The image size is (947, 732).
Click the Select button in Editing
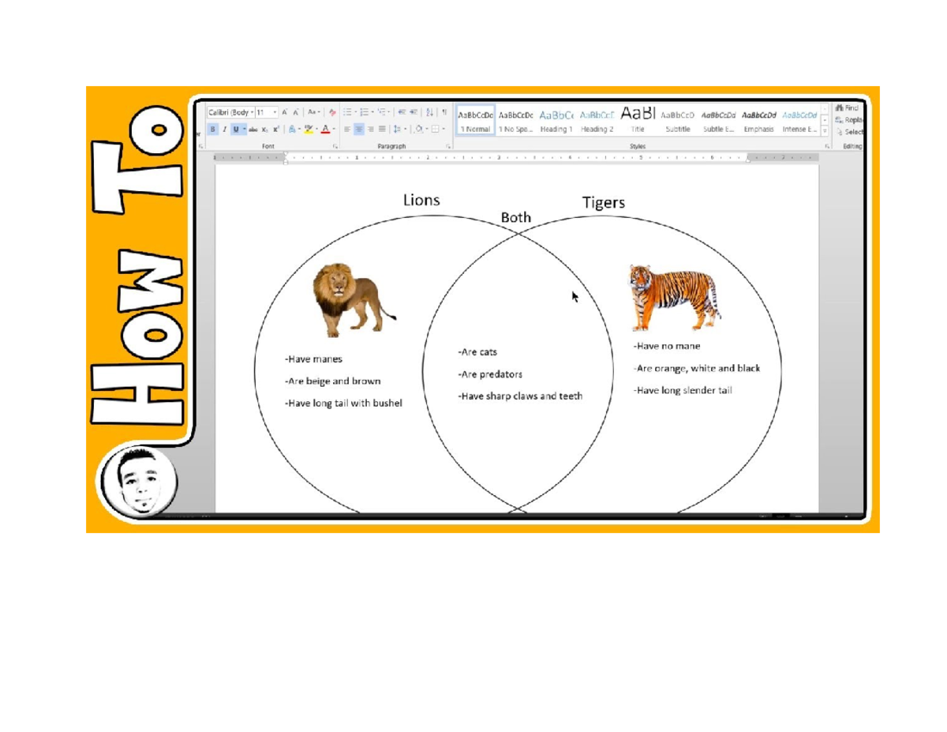tap(848, 132)
